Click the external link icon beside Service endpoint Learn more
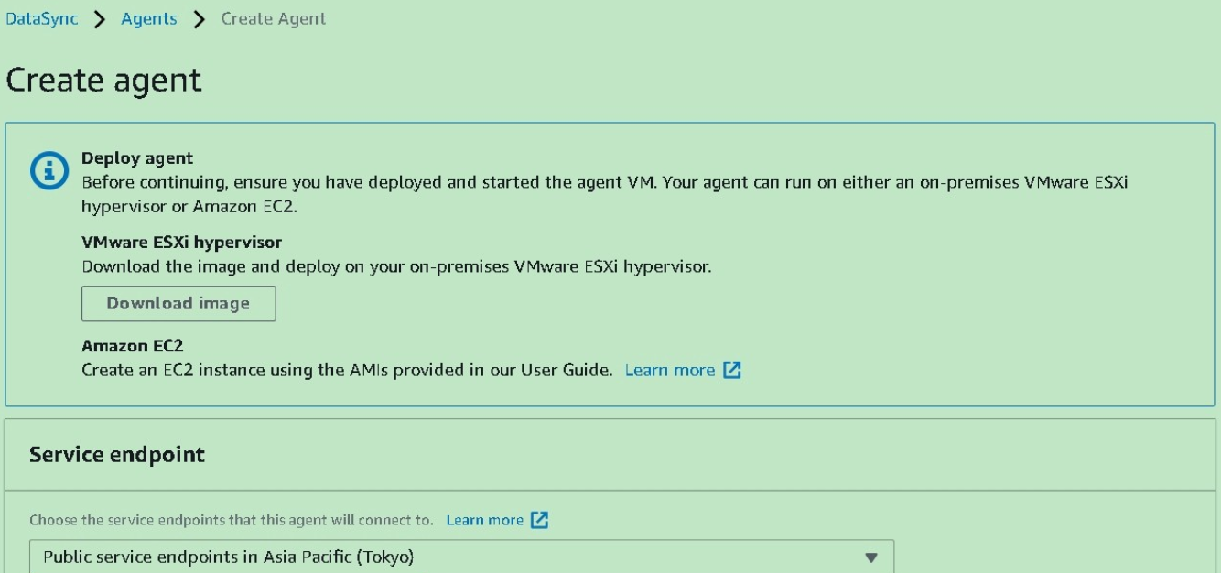1221x573 pixels. coord(540,520)
